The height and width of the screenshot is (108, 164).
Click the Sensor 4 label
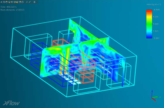coord(98,65)
